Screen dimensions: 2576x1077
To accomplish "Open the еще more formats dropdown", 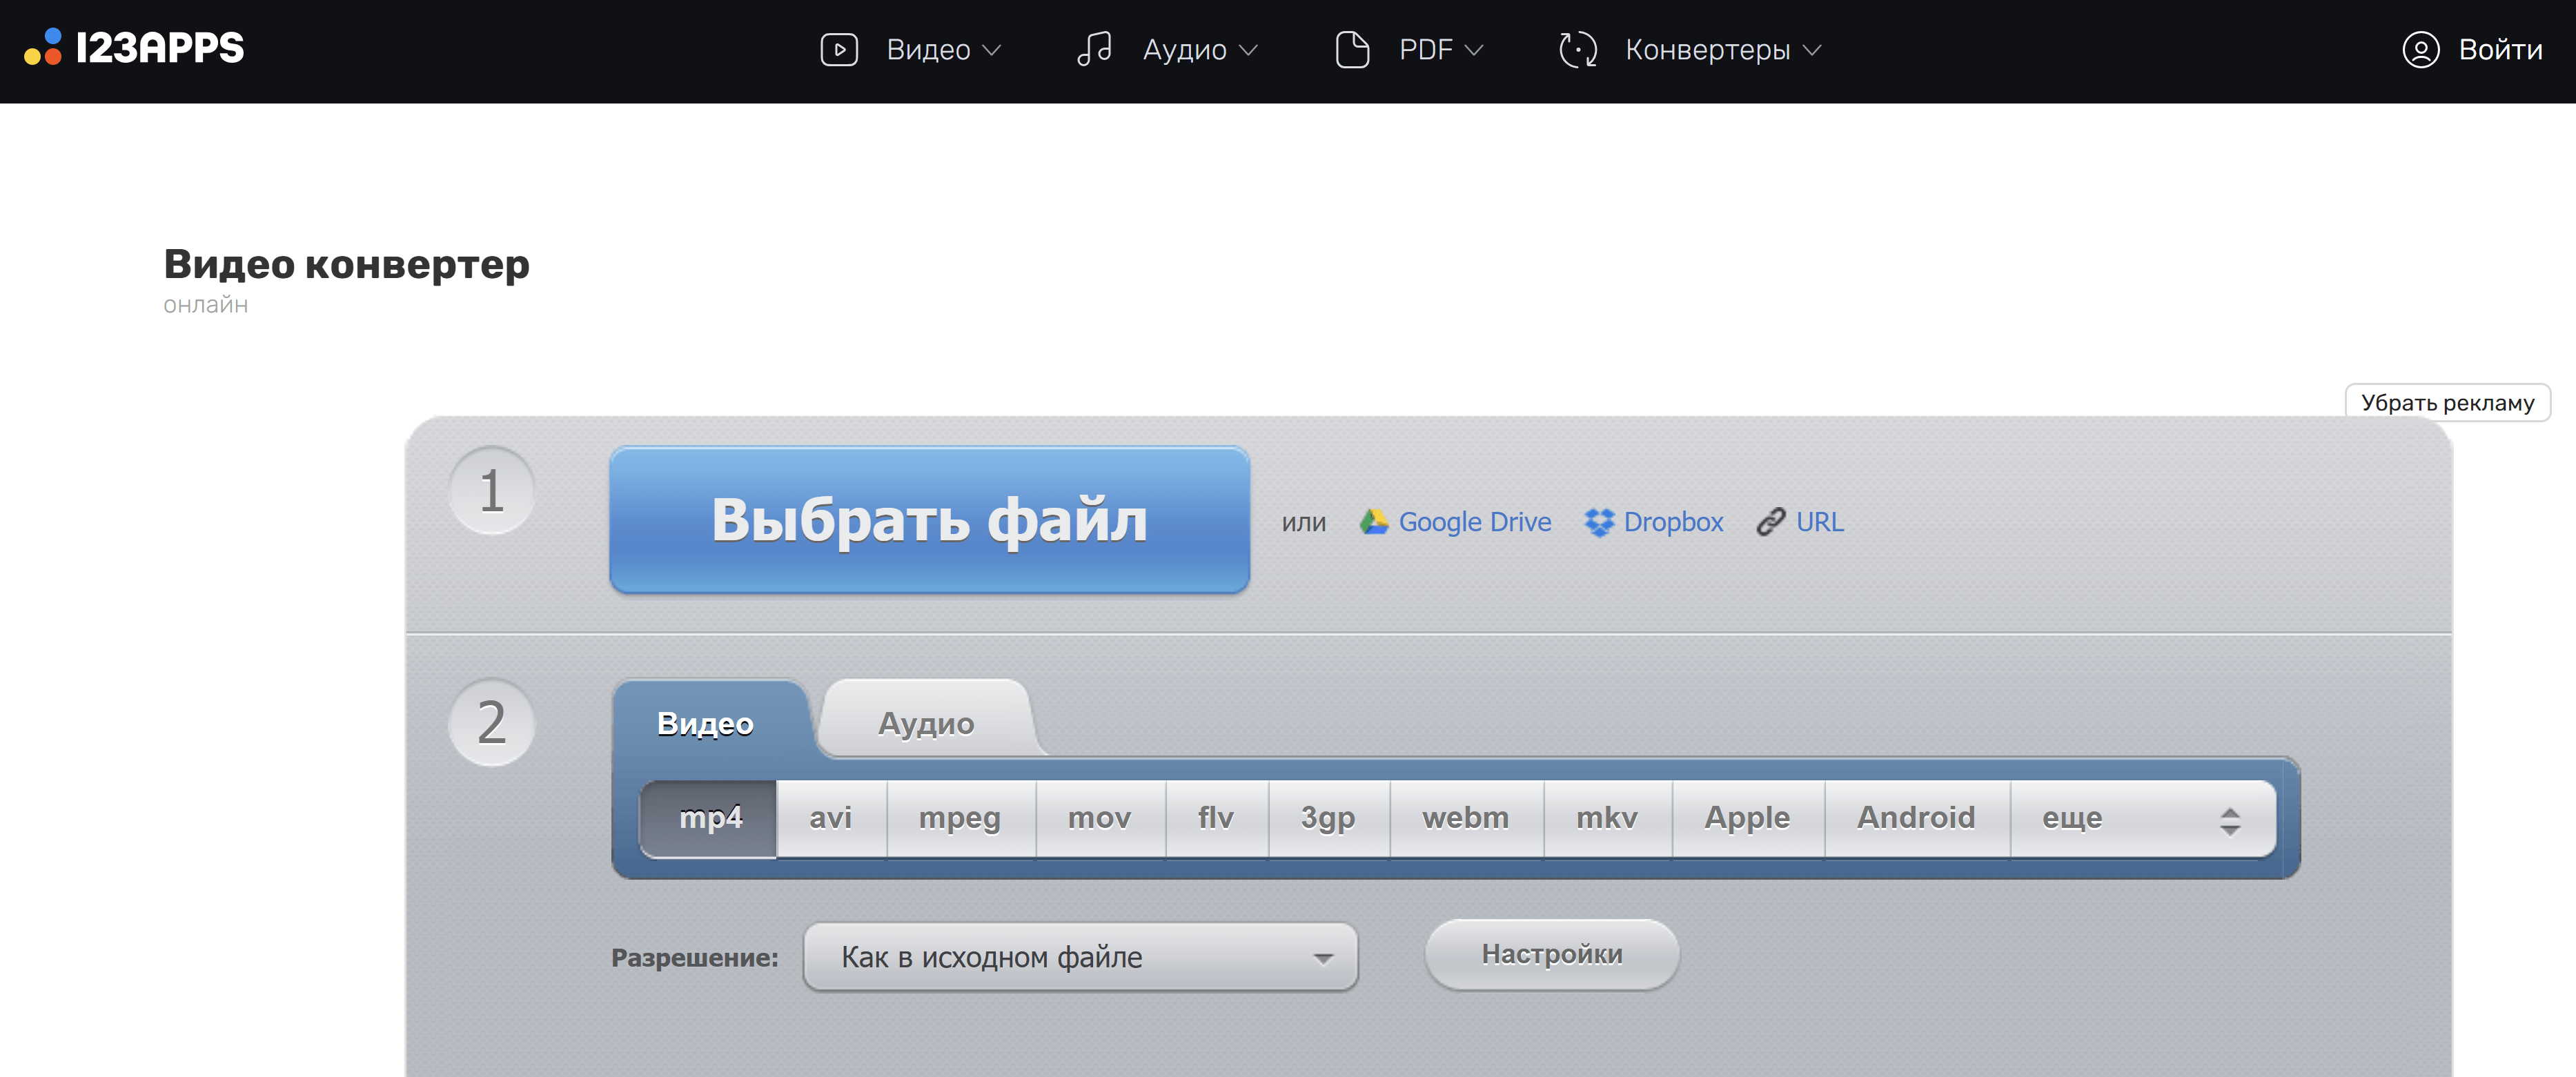I will click(2141, 818).
